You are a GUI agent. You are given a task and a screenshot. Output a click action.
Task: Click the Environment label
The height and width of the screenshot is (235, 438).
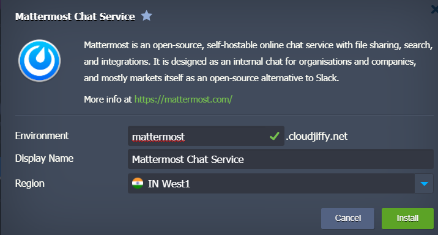[42, 136]
